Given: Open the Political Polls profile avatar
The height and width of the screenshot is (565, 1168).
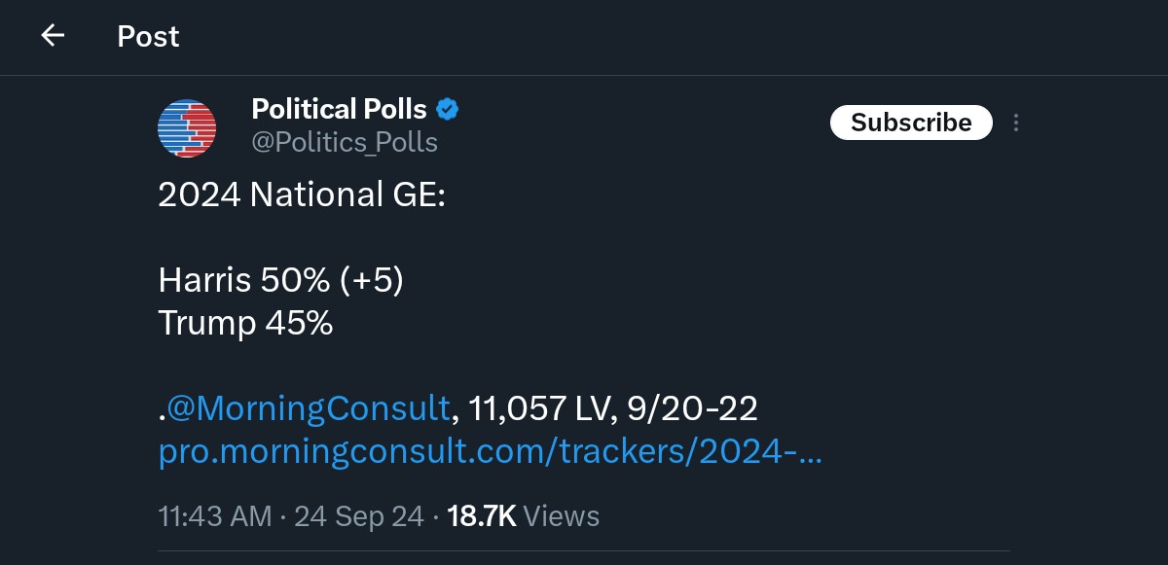Looking at the screenshot, I should tap(187, 129).
